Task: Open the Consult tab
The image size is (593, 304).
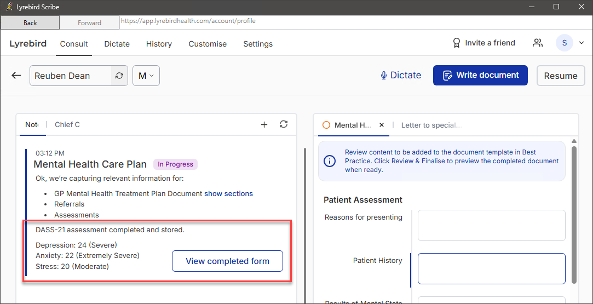Action: [74, 44]
